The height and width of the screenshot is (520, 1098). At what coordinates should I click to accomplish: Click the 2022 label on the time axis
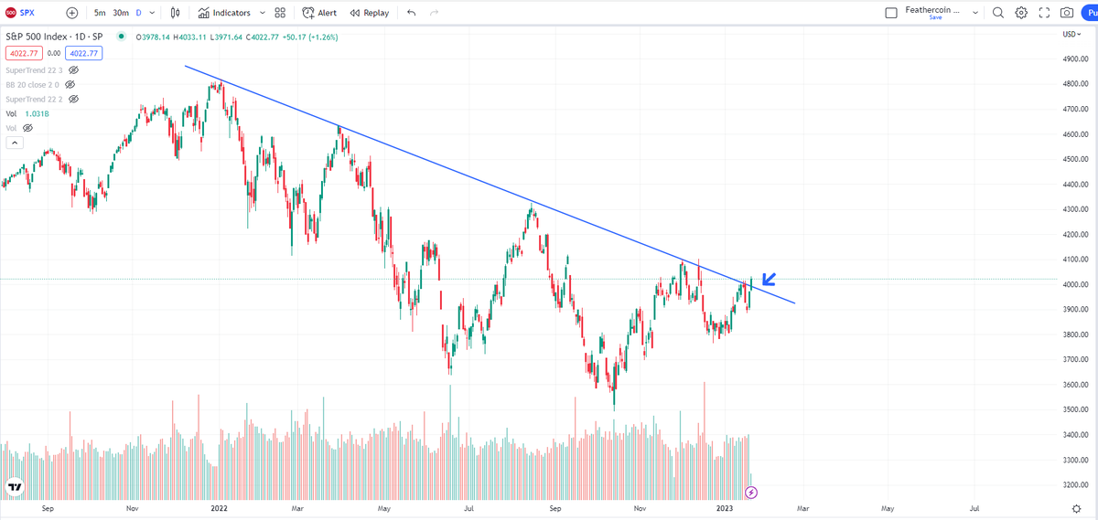pyautogui.click(x=219, y=507)
